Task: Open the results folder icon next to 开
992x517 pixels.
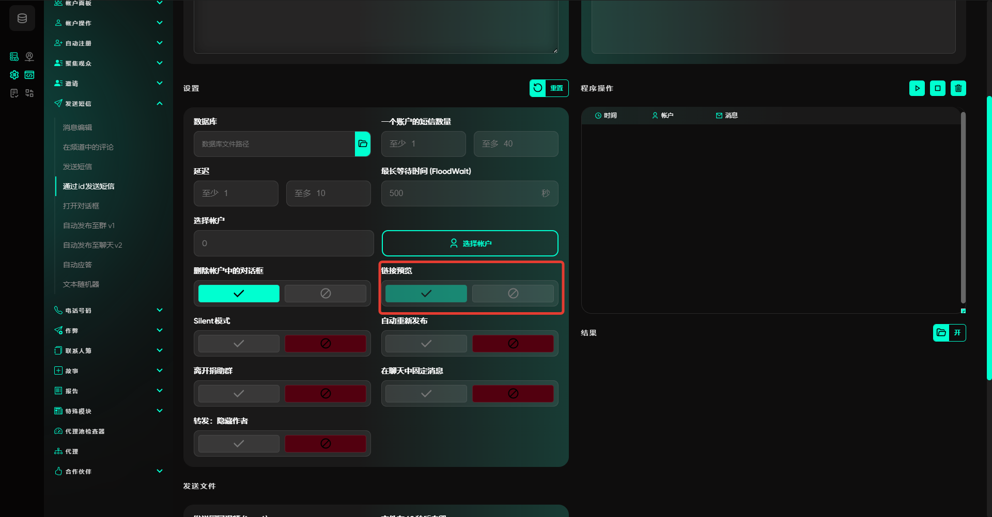Action: 941,333
